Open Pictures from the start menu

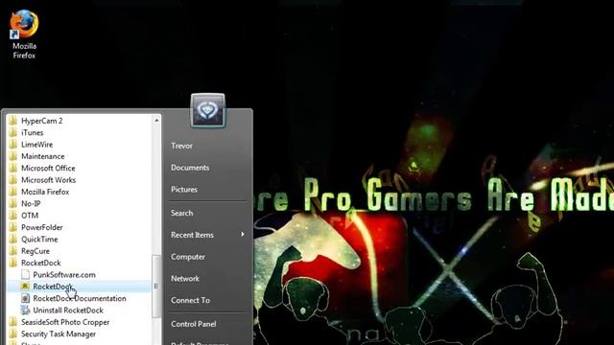click(184, 190)
